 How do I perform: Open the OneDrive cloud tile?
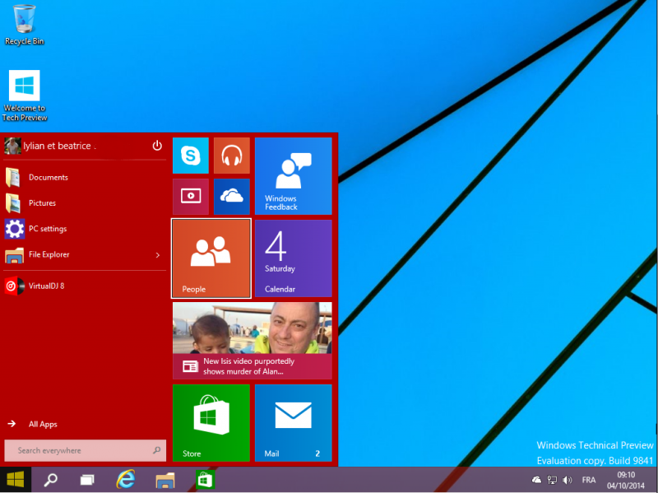tap(231, 196)
